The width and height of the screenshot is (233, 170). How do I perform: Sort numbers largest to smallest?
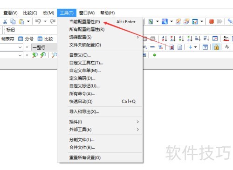point(190,39)
